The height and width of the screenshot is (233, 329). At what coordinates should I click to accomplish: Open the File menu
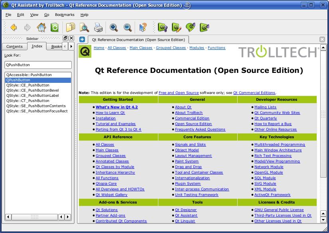pyautogui.click(x=8, y=15)
